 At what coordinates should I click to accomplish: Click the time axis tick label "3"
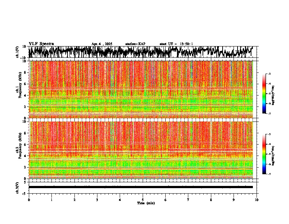97,200
